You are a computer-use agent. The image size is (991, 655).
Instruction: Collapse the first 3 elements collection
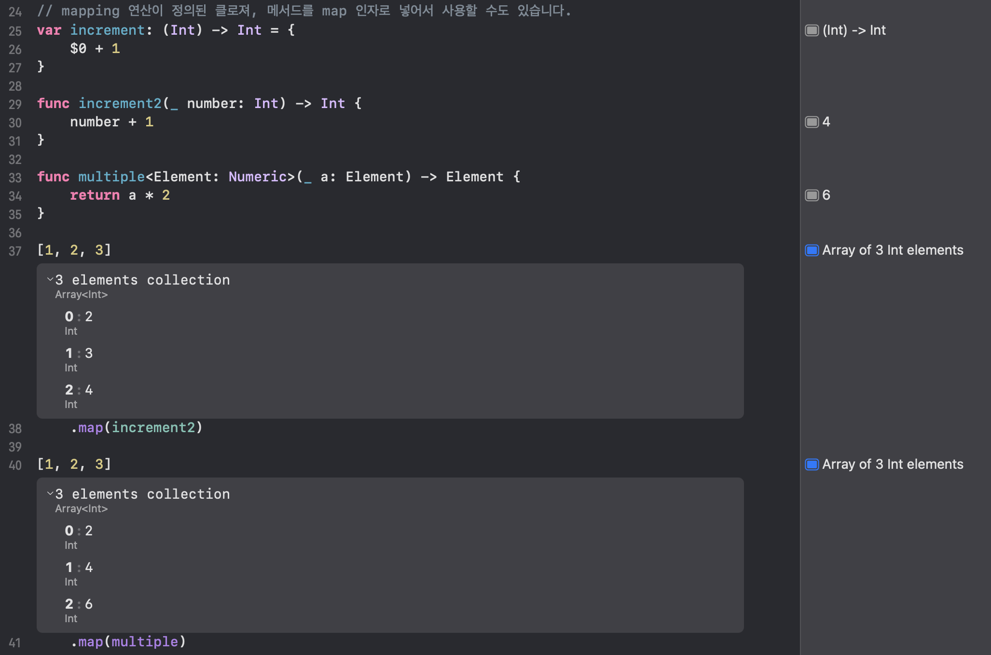point(50,279)
